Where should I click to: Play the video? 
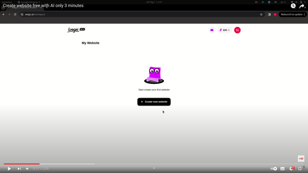click(9, 169)
